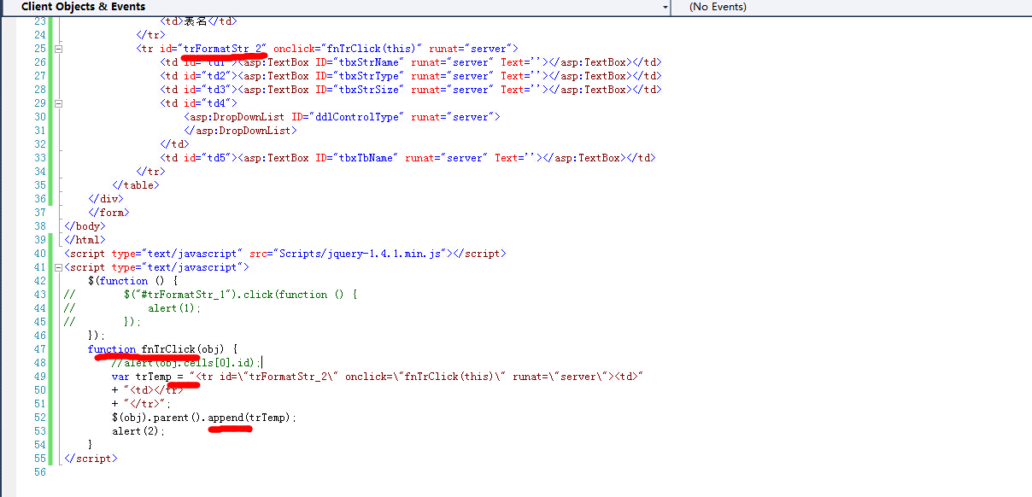Collapse the script block at line 41
This screenshot has height=497, width=1032.
click(x=59, y=267)
